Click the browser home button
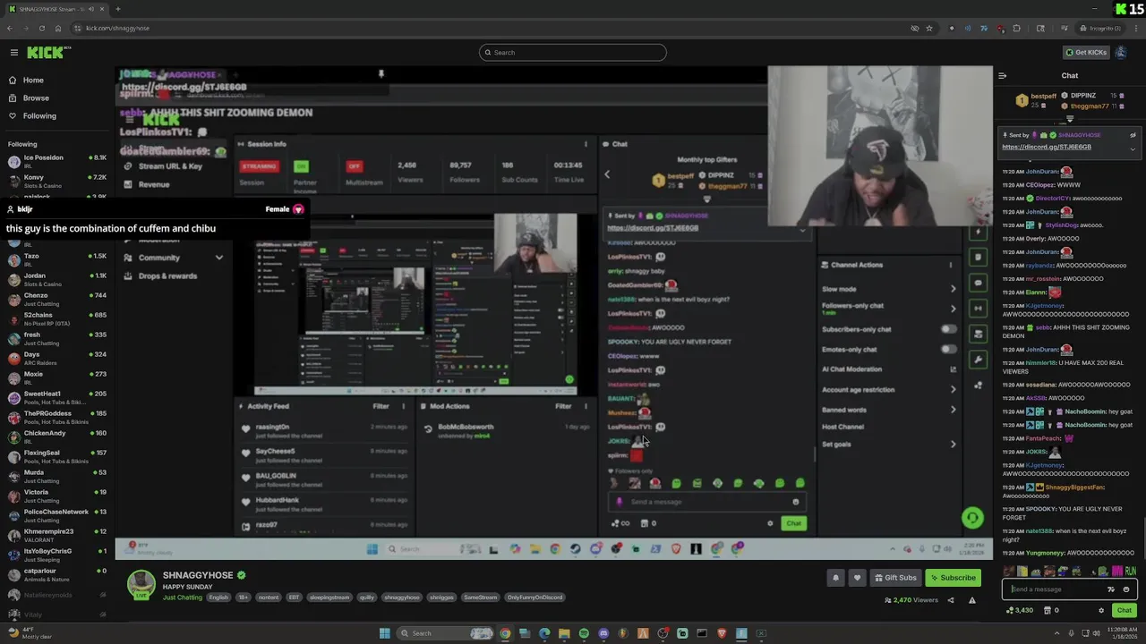 click(x=57, y=28)
